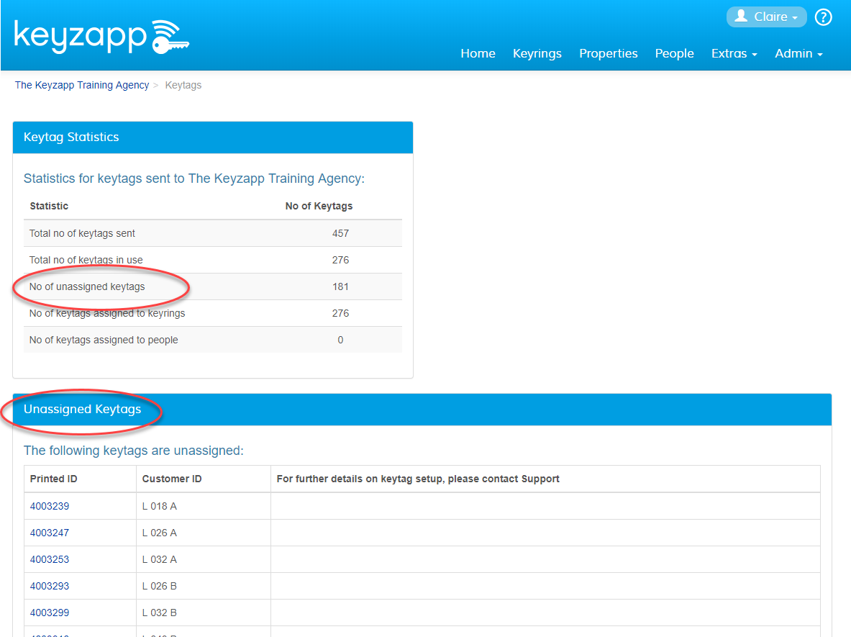Open the Claire user account dropdown

[x=766, y=17]
